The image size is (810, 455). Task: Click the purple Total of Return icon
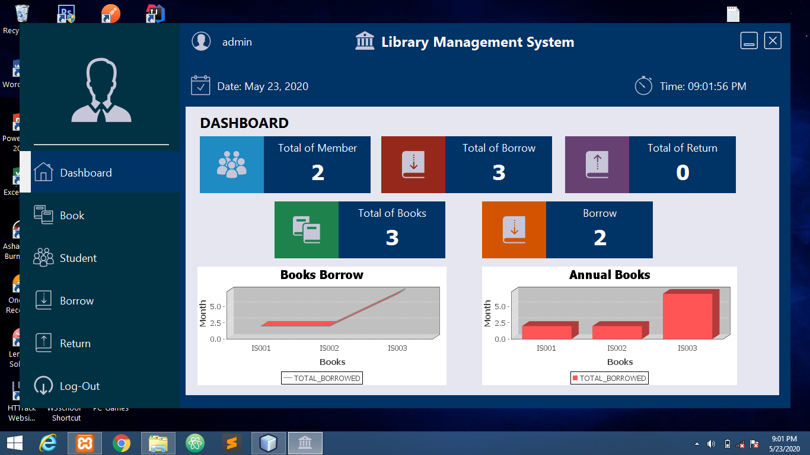point(597,165)
